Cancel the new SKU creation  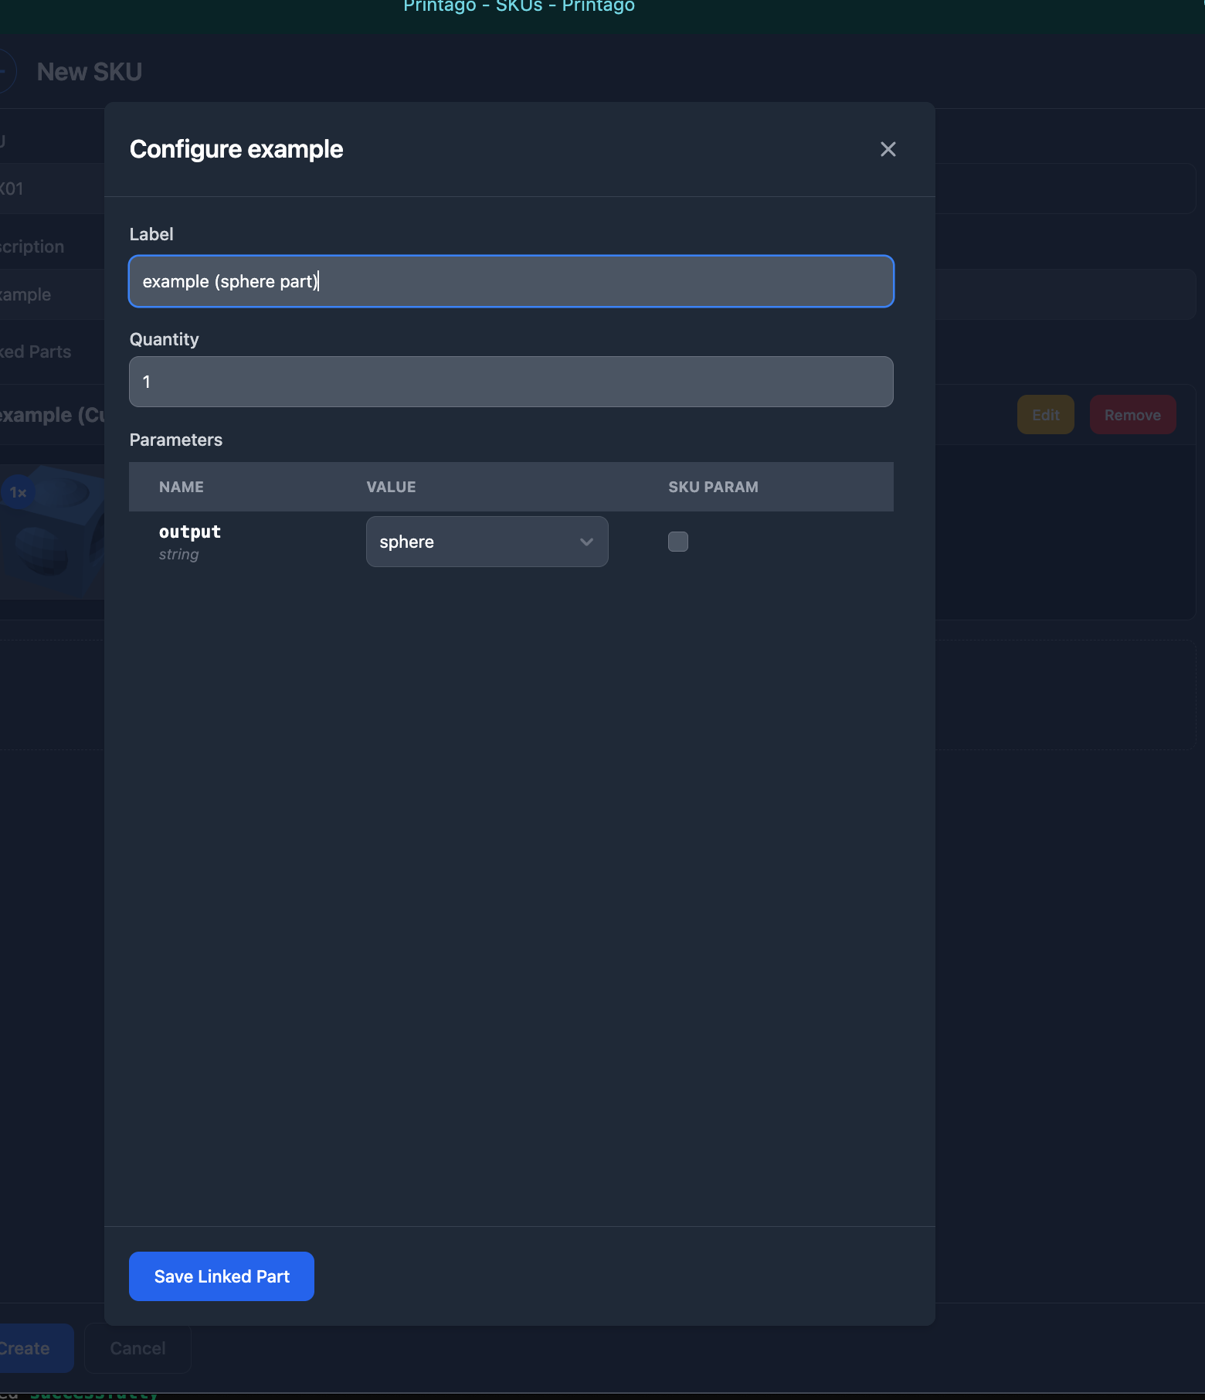(x=137, y=1348)
